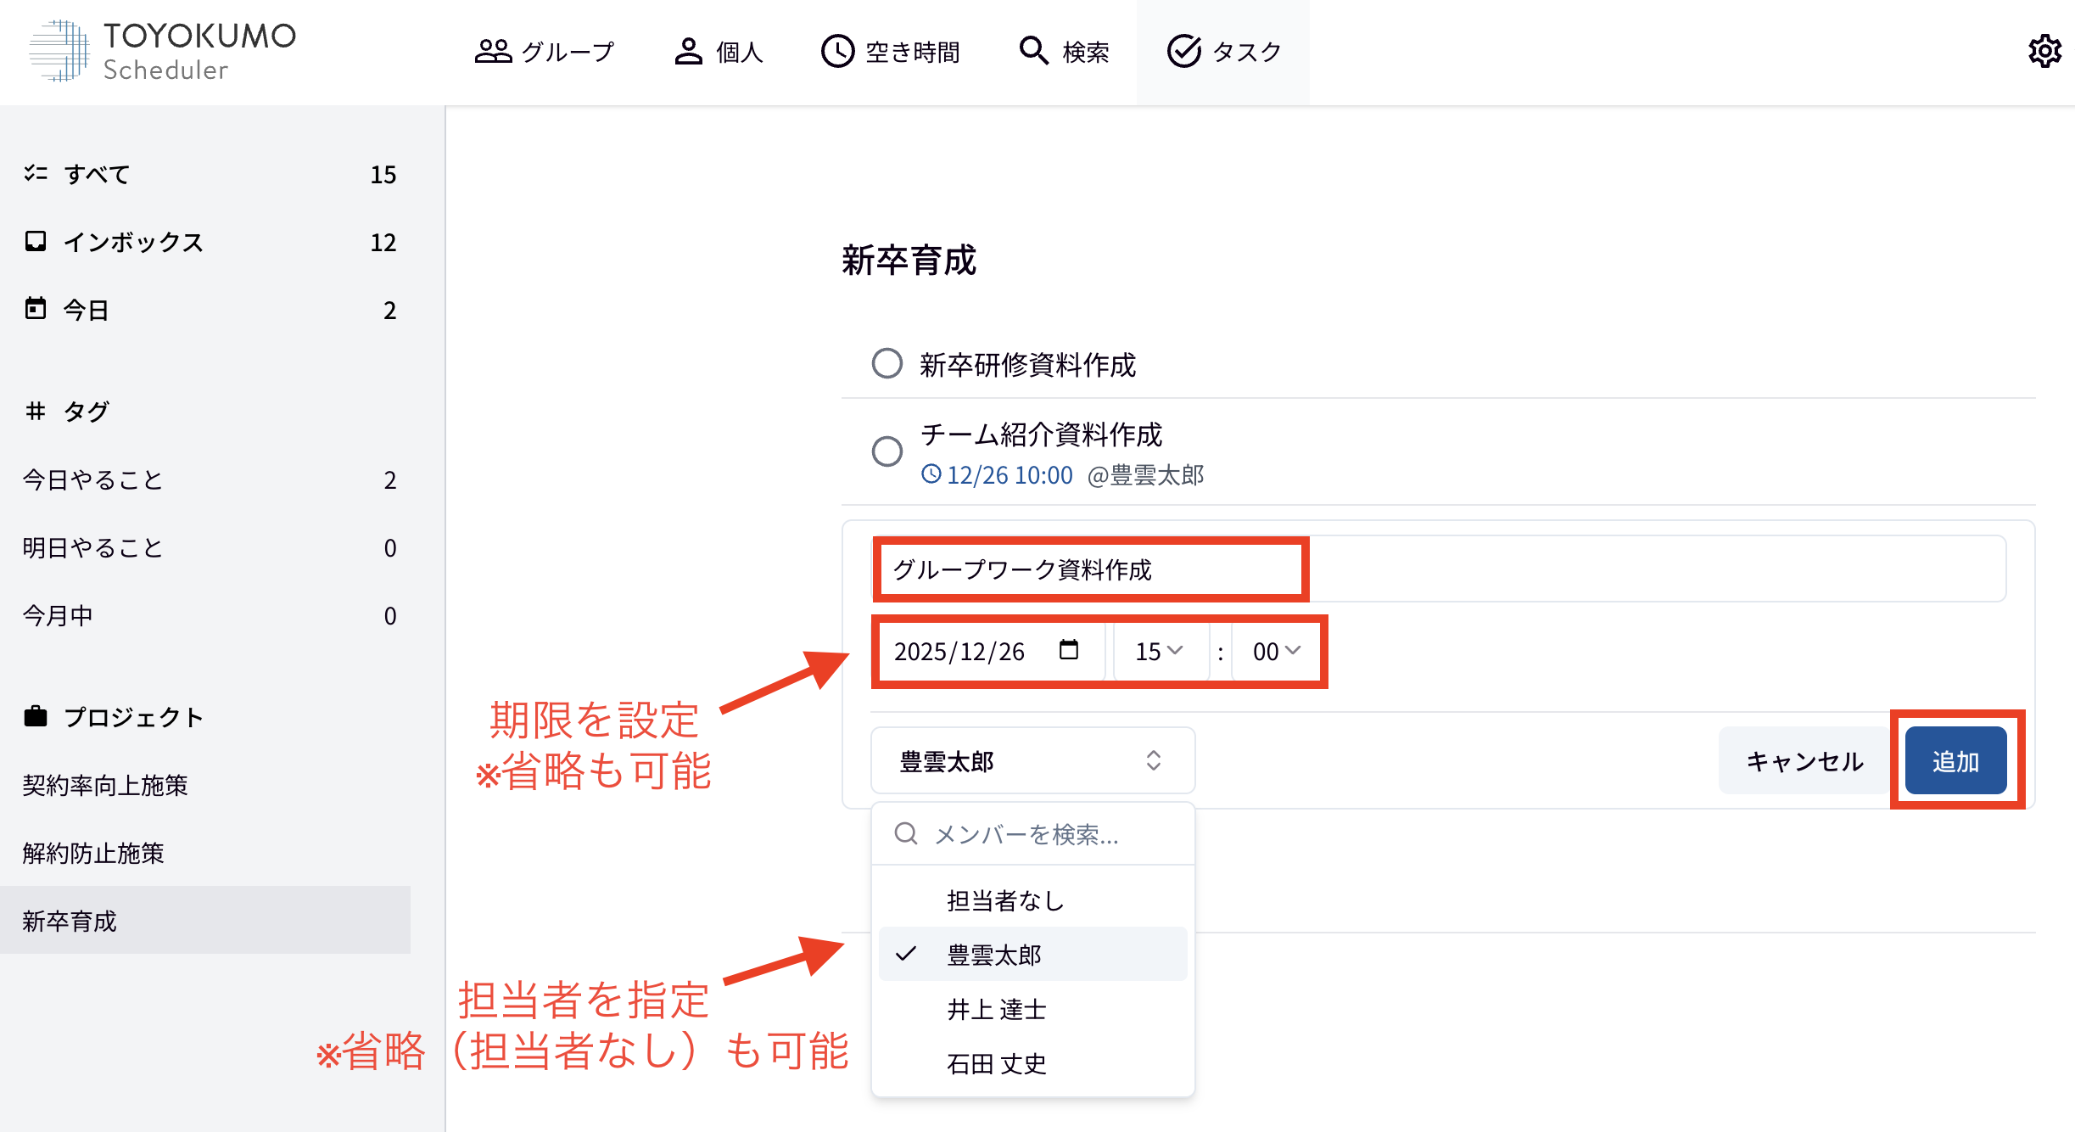The image size is (2075, 1132).
Task: Open the グループ (Group) view
Action: click(546, 51)
